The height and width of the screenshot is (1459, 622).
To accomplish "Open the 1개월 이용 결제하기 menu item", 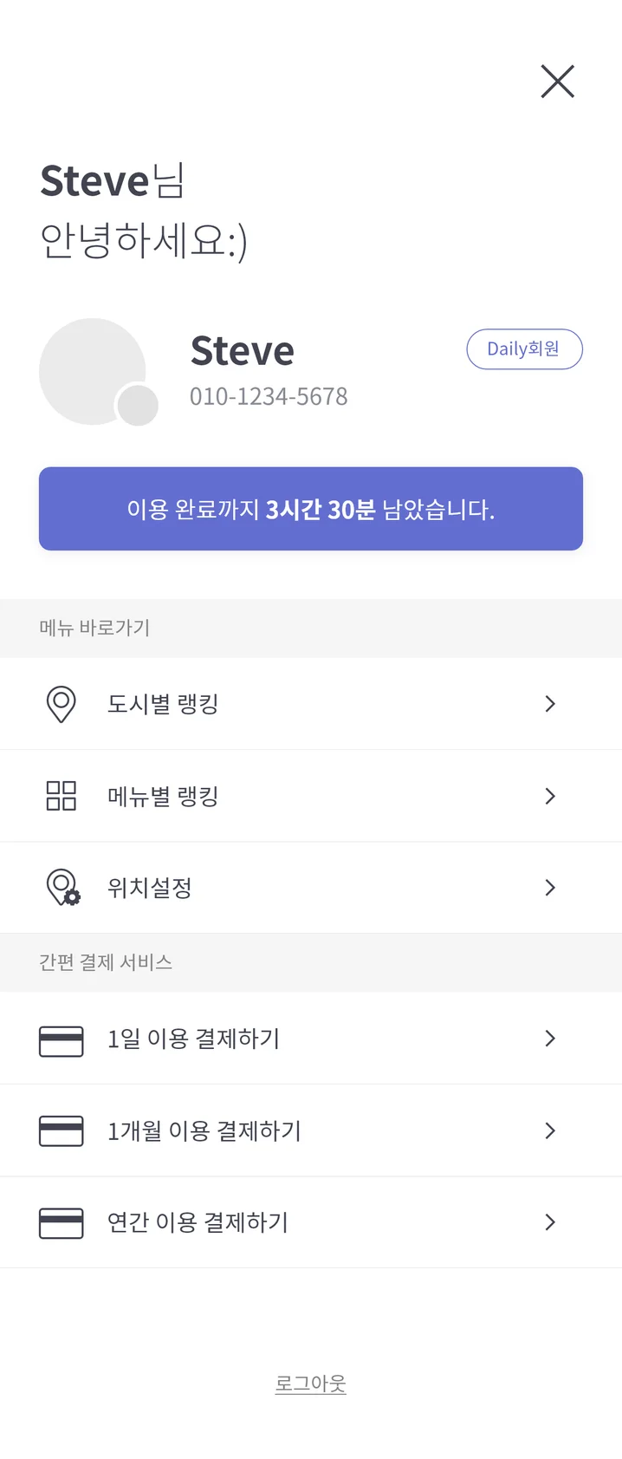I will tap(204, 1130).
